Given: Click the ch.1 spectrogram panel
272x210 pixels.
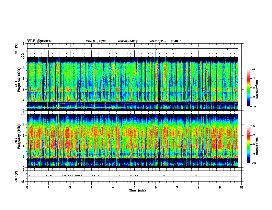Looking at the screenshot, I should (x=133, y=84).
